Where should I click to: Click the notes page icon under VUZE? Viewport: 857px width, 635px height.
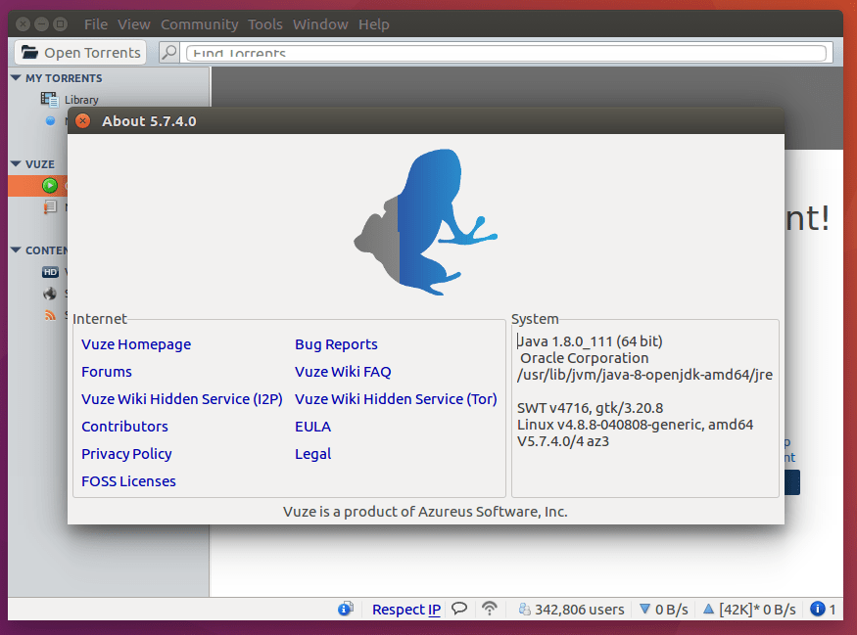[x=50, y=206]
